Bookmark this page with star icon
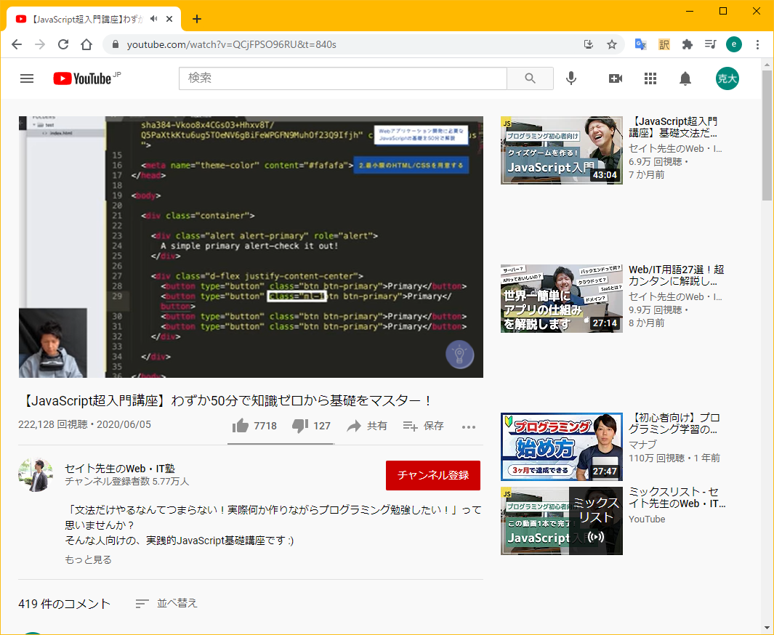Screen dimensions: 774x635 coord(612,44)
